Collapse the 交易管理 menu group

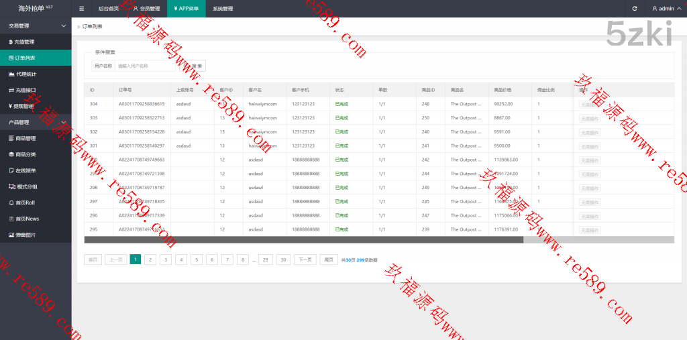[x=36, y=25]
